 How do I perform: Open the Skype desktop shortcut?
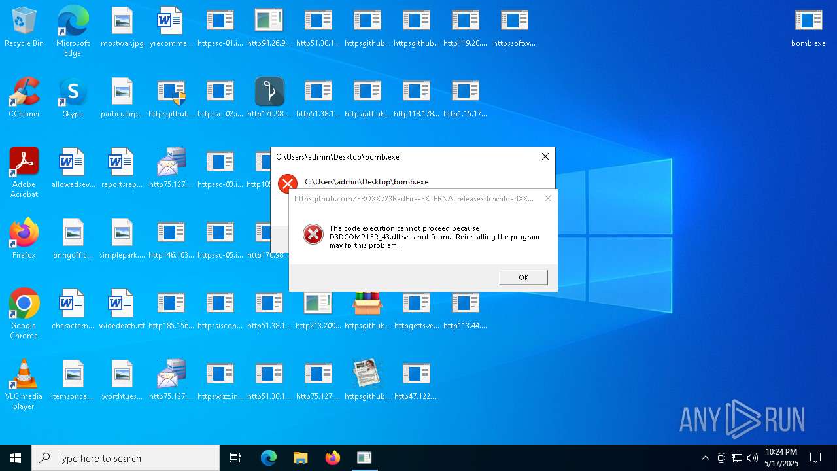(x=73, y=98)
